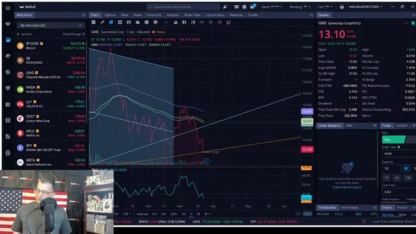Image resolution: width=416 pixels, height=234 pixels.
Task: Click the Filled orders filter
Action: [x=402, y=214]
